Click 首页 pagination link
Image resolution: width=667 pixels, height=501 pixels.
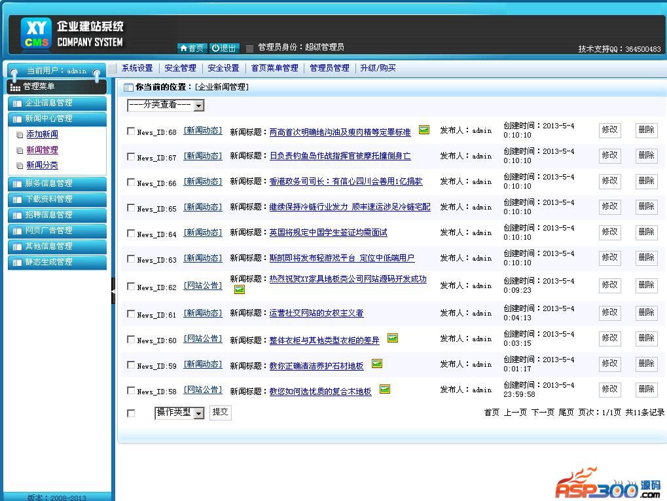(492, 413)
